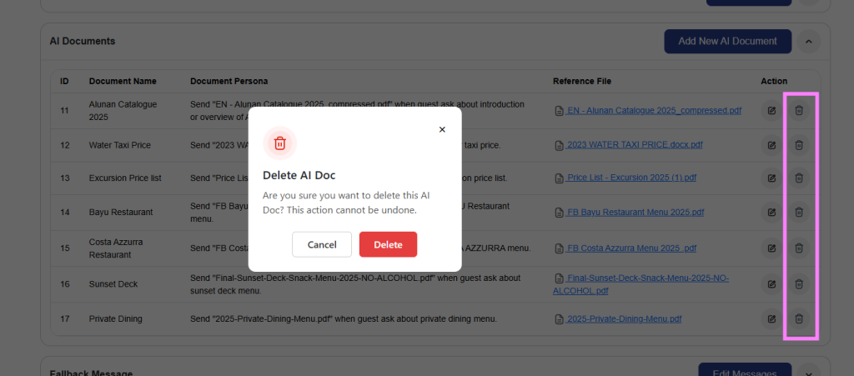Confirm with the red Delete button
This screenshot has height=376, width=854.
[x=388, y=244]
